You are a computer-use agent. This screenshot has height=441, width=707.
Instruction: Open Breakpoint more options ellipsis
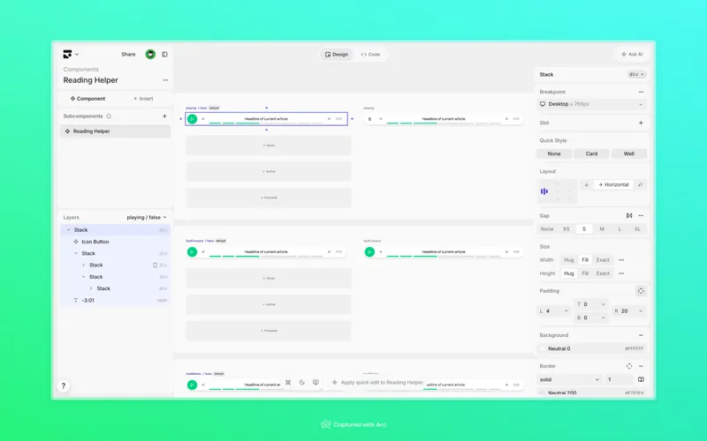click(x=641, y=92)
